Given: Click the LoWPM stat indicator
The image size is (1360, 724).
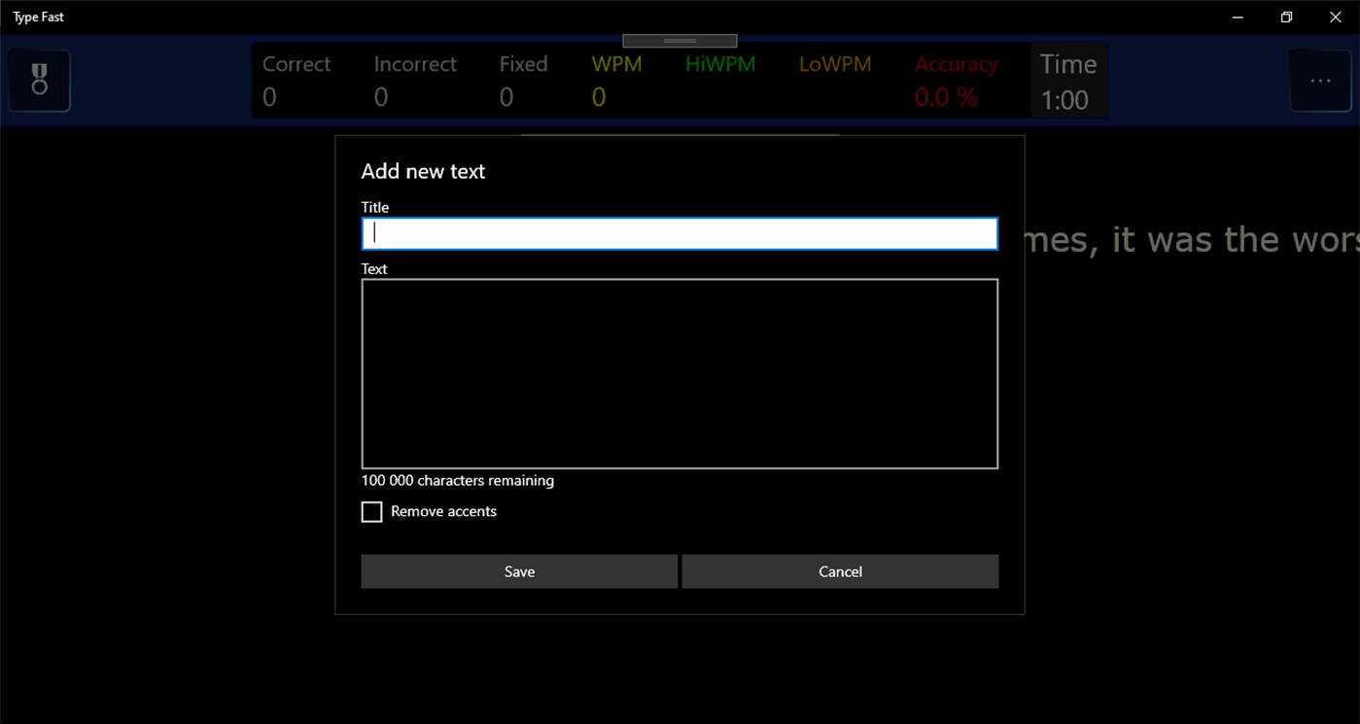Looking at the screenshot, I should coord(834,64).
